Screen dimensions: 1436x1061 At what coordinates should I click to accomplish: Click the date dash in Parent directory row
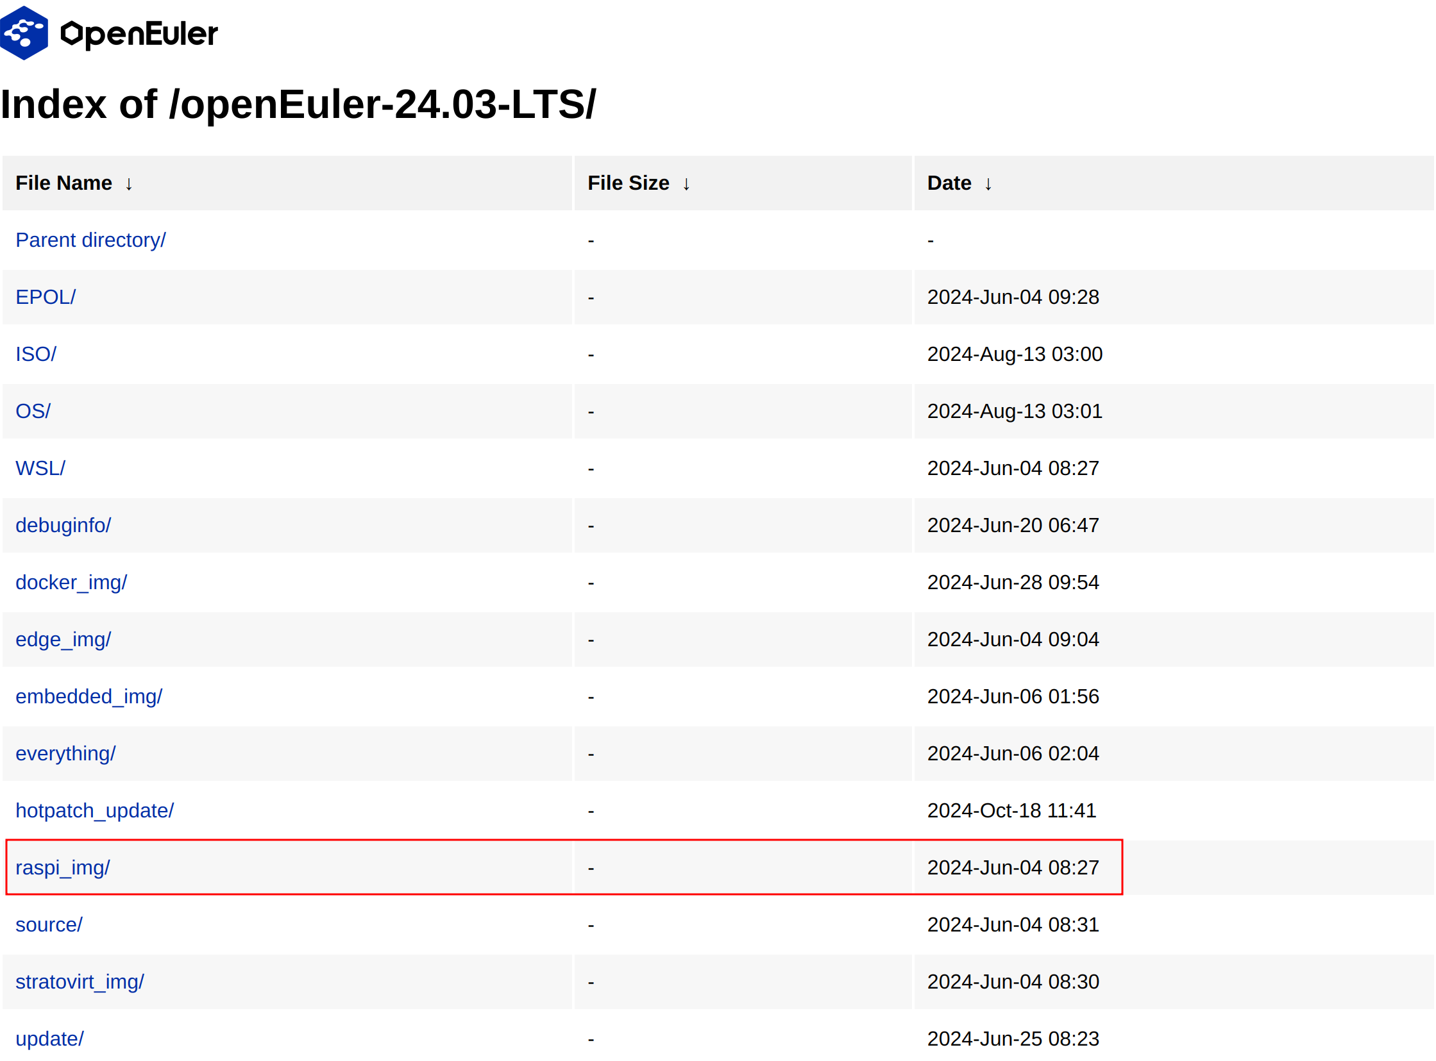pyautogui.click(x=931, y=241)
